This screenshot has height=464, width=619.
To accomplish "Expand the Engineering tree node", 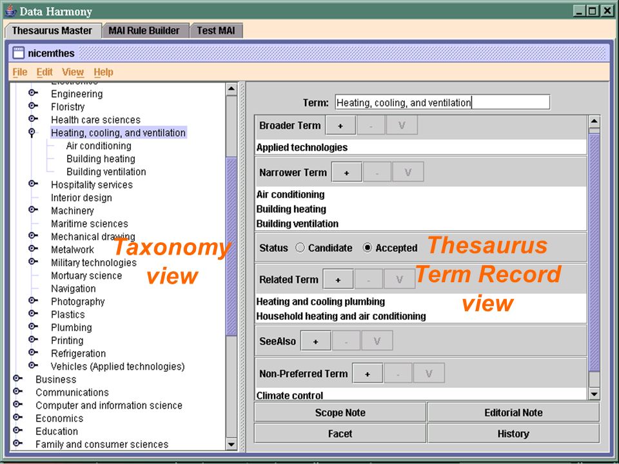I will pos(33,93).
